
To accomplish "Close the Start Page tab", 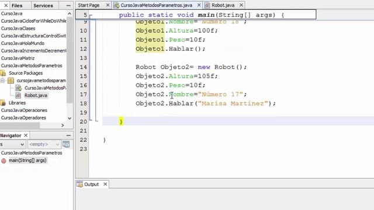I will tap(108, 5).
